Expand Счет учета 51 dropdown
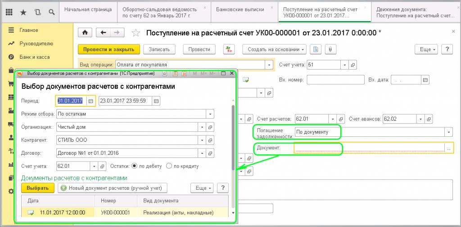 pyautogui.click(x=345, y=65)
